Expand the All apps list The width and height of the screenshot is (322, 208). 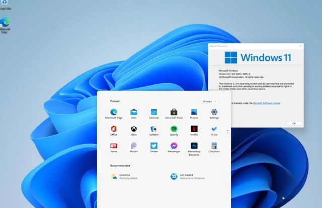coord(209,101)
